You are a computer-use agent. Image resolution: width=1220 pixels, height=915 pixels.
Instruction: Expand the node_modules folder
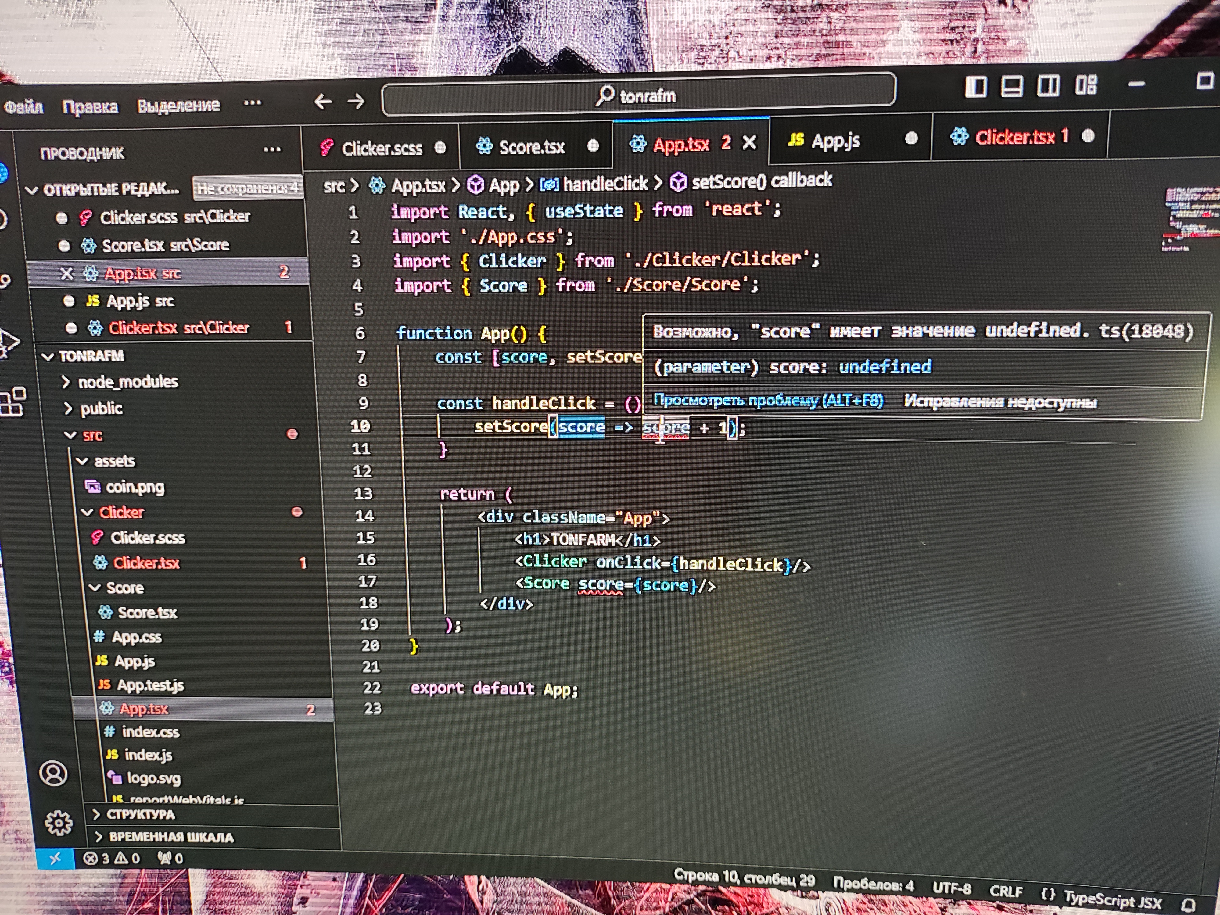[x=127, y=382]
